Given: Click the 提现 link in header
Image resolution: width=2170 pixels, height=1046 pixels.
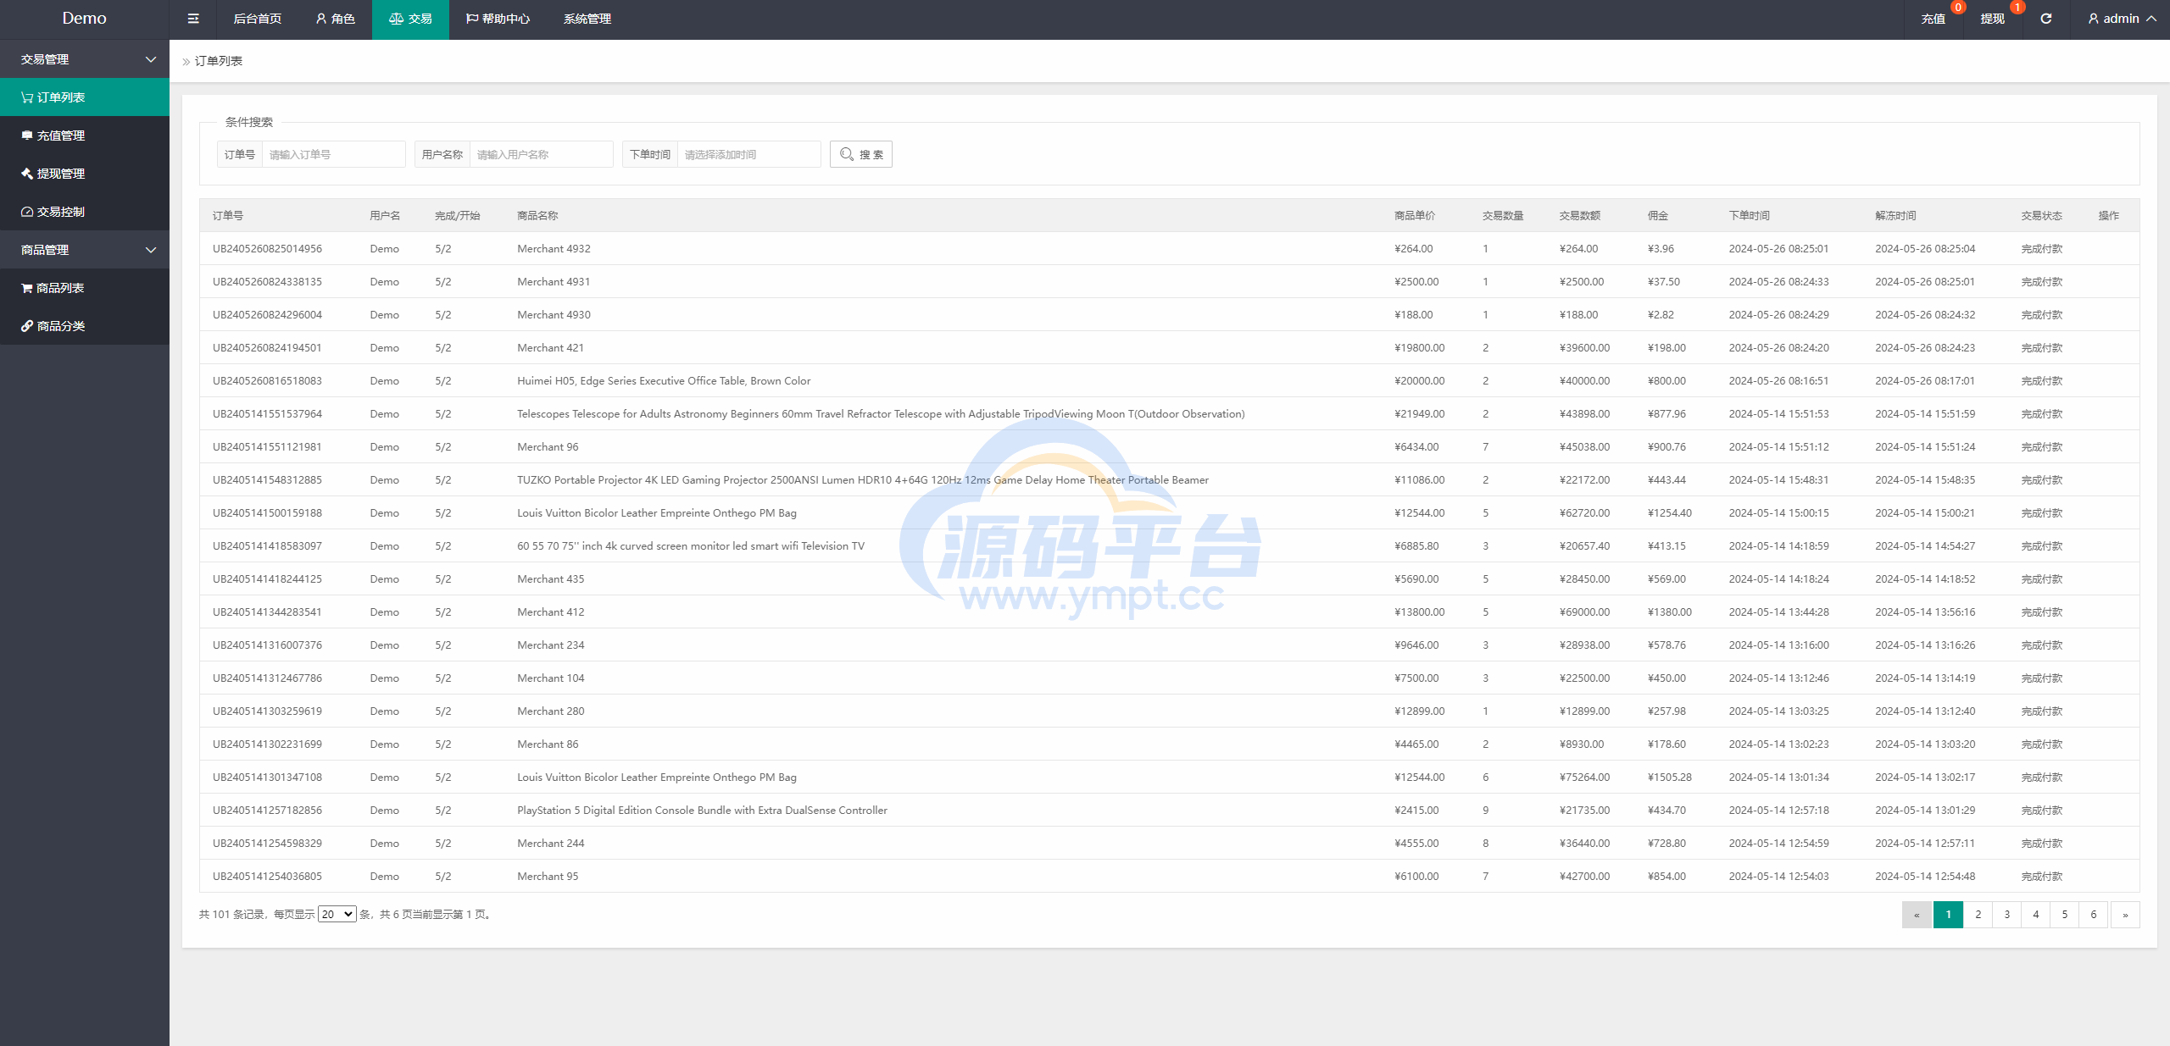Looking at the screenshot, I should pos(1992,19).
